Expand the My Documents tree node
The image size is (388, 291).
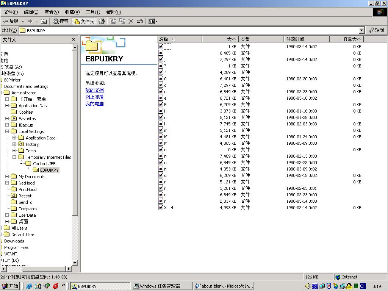tap(7, 177)
